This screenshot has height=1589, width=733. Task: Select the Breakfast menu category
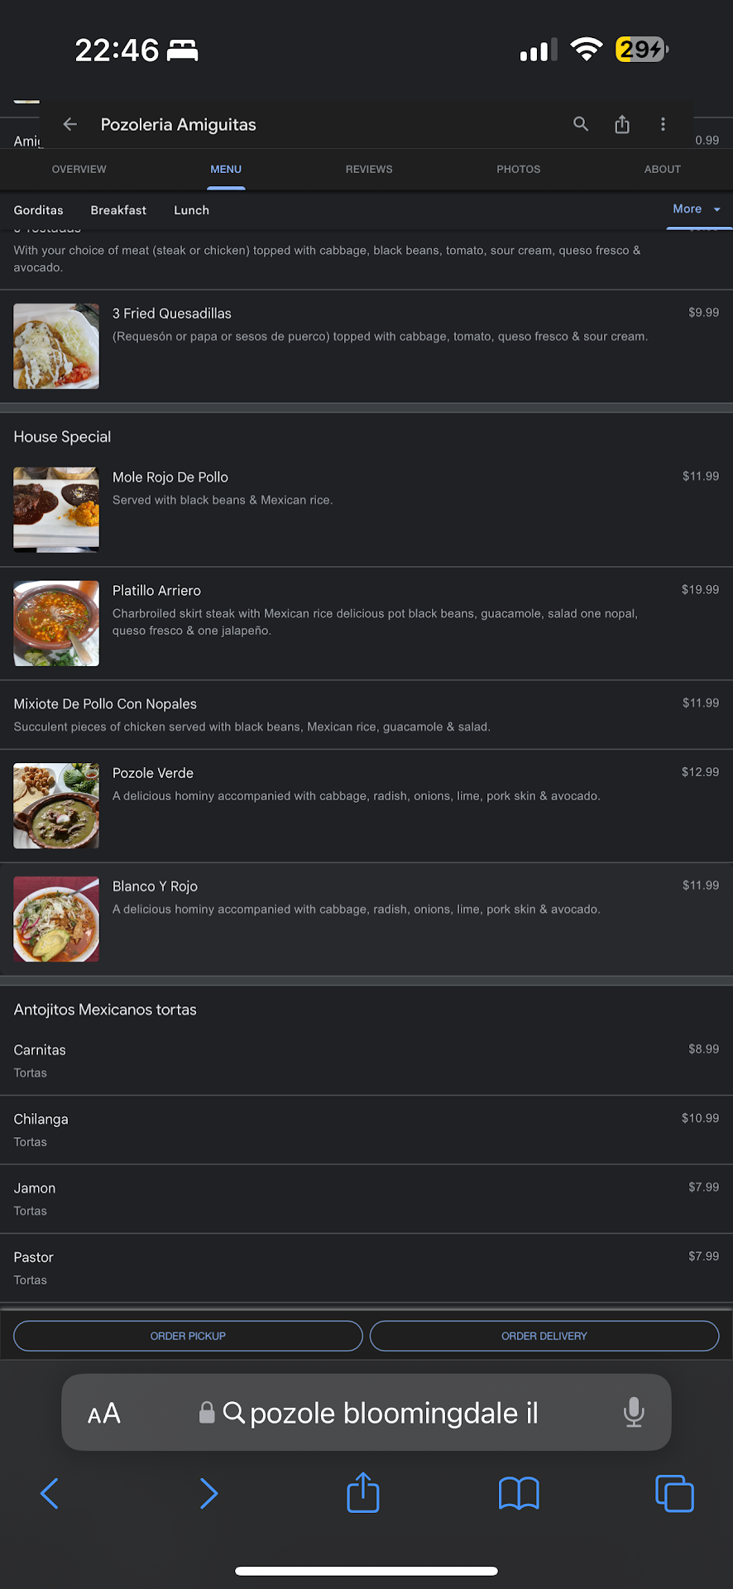coord(118,210)
